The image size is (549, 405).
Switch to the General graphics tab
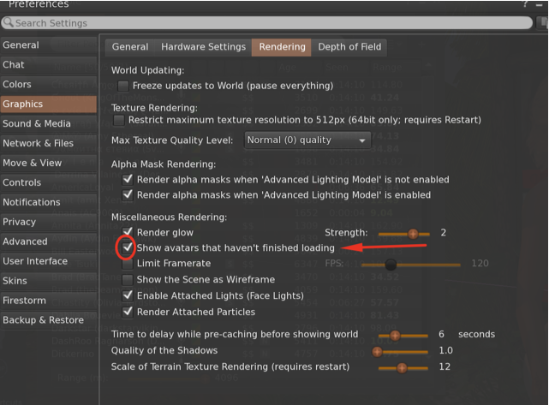pyautogui.click(x=130, y=47)
